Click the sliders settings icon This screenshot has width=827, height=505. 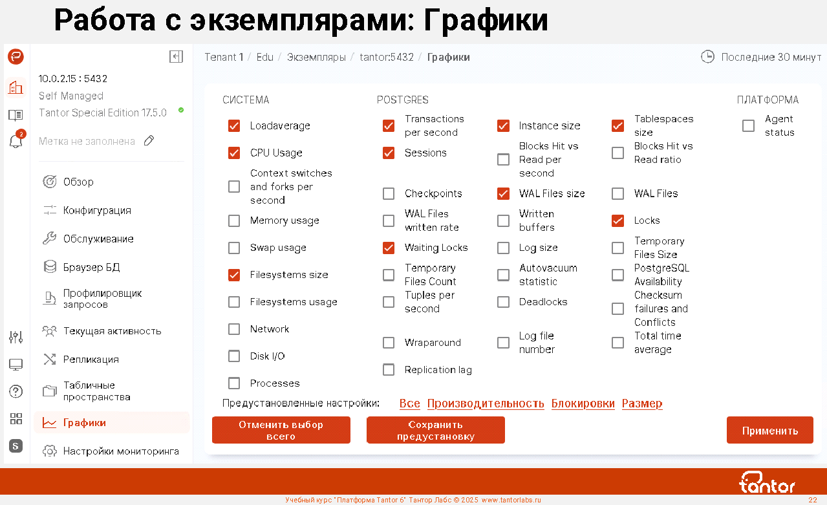click(16, 337)
